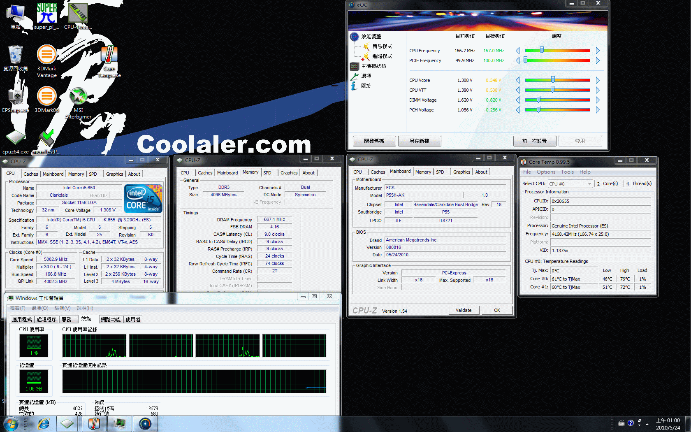Switch to About tab in Memory CPU-Z window
The image size is (691, 432).
pyautogui.click(x=308, y=173)
